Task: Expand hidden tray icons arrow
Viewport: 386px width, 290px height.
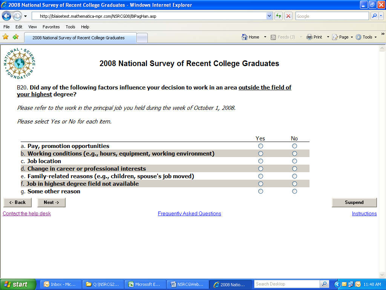Action: [x=337, y=284]
